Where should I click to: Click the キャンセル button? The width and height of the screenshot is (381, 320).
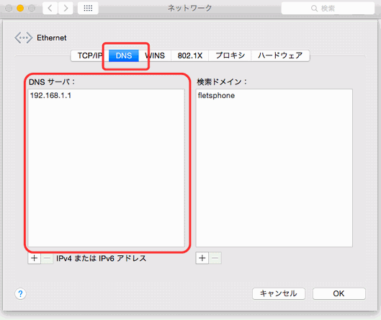279,293
